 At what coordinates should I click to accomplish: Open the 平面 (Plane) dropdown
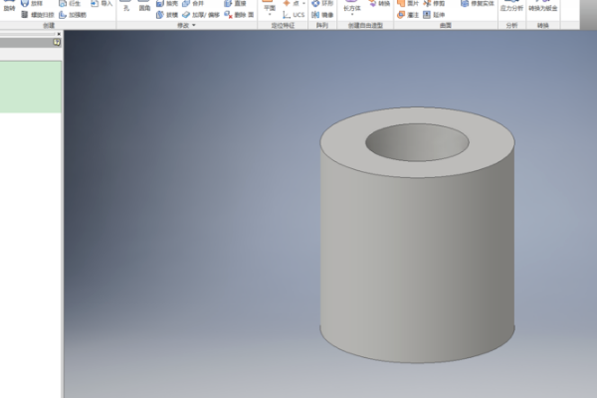point(269,16)
